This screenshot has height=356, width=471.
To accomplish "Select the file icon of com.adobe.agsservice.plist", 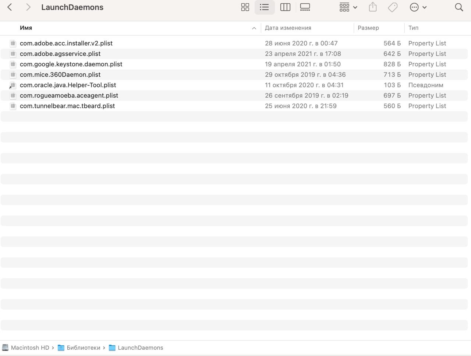I will click(13, 54).
